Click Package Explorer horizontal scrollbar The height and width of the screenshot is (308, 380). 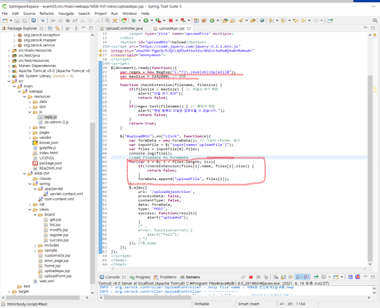(43, 298)
